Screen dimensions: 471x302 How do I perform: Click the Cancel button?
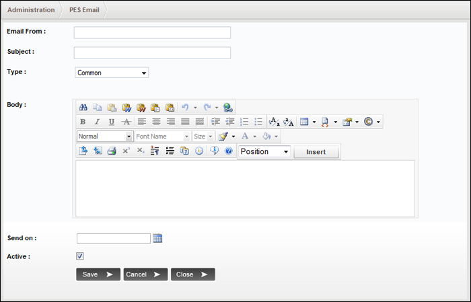coord(146,274)
